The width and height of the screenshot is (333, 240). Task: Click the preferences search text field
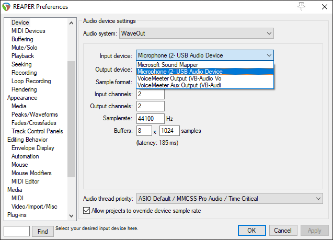pos(17,231)
